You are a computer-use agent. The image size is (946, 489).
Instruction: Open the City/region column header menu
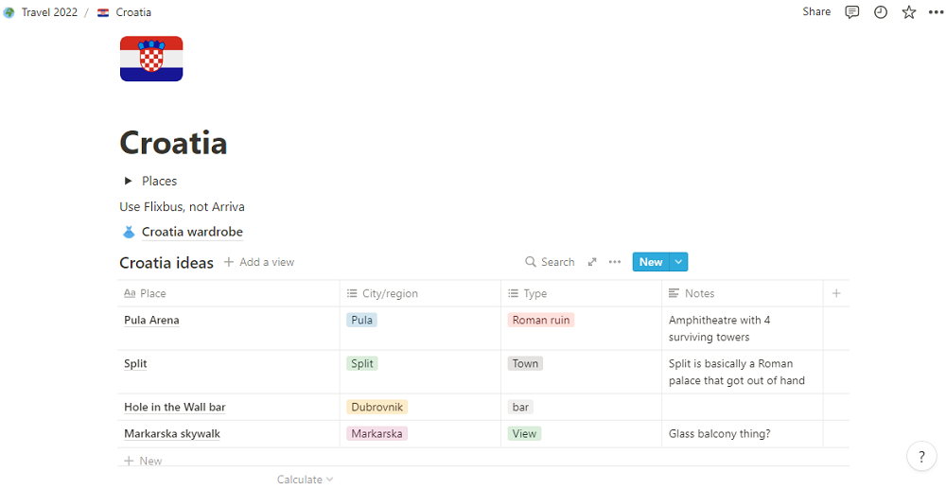[x=390, y=293]
